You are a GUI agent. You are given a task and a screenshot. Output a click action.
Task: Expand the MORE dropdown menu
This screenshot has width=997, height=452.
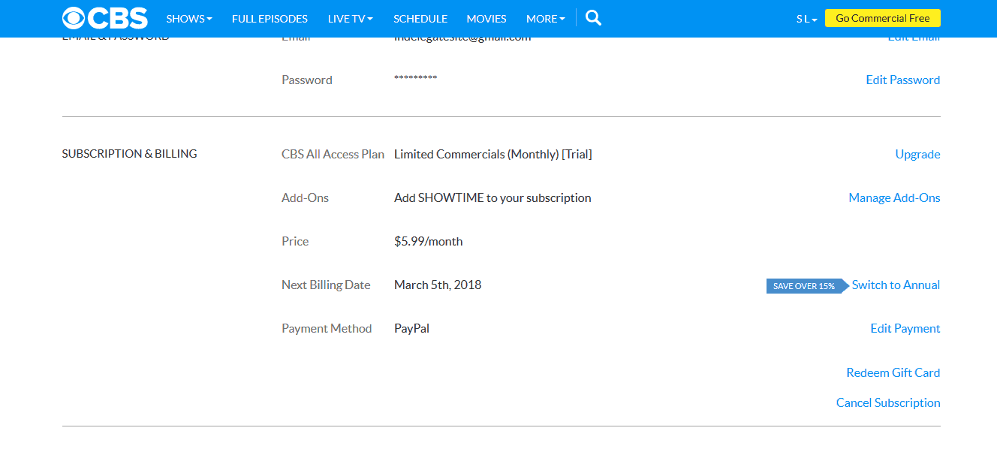point(546,19)
